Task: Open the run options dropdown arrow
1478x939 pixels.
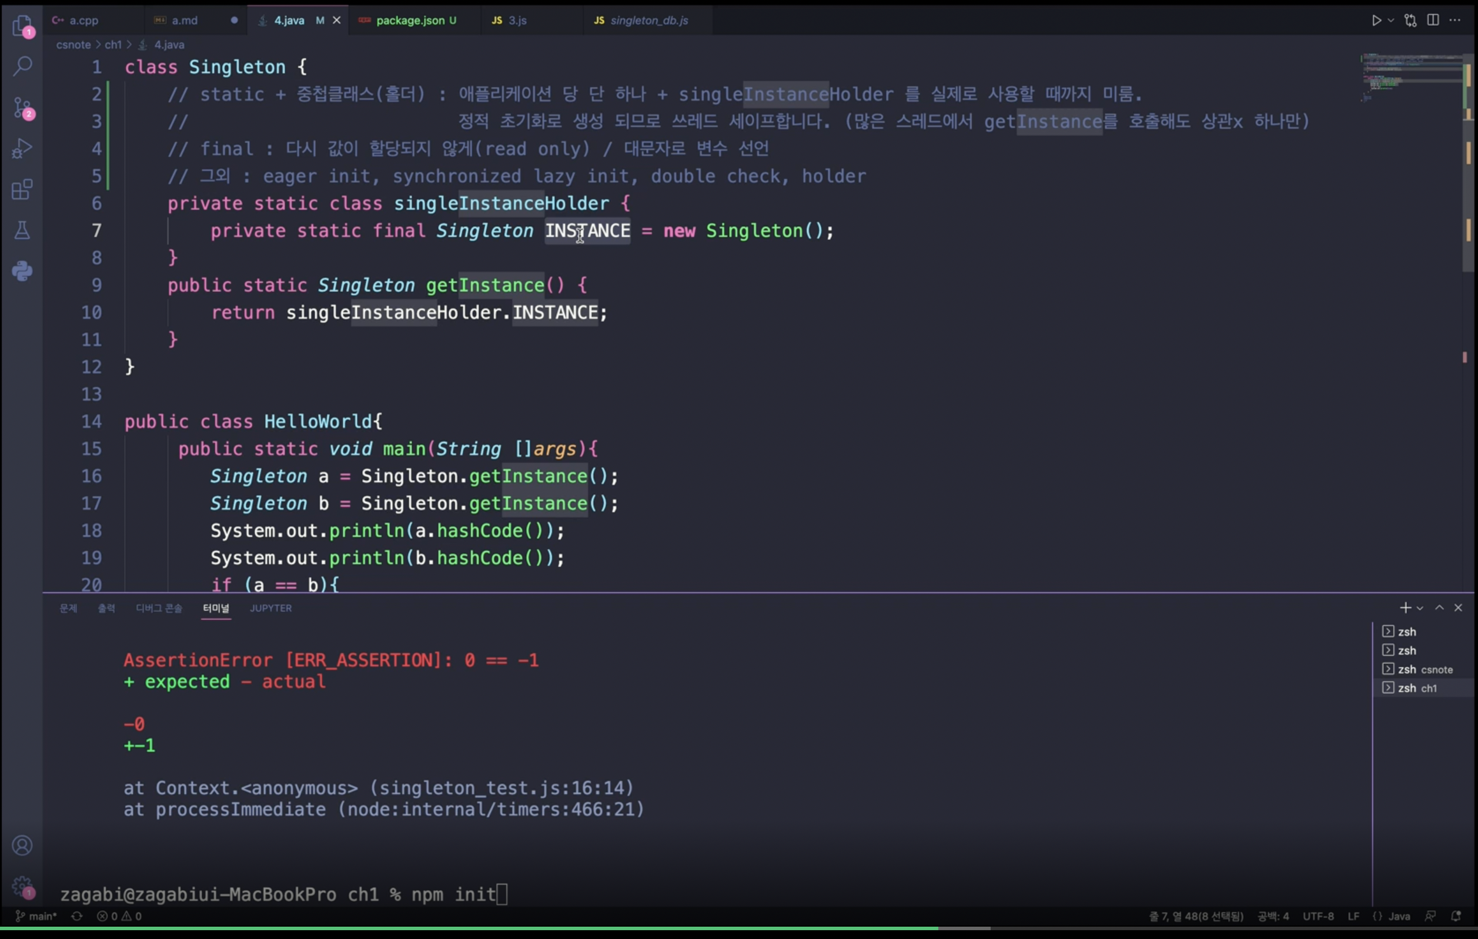Action: coord(1391,20)
